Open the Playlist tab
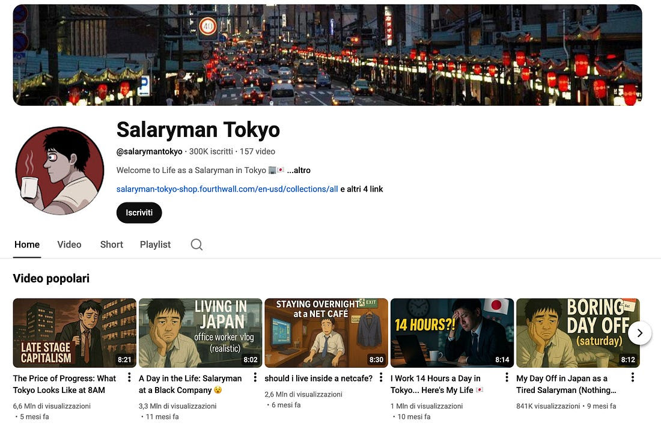661x432 pixels. click(x=155, y=245)
